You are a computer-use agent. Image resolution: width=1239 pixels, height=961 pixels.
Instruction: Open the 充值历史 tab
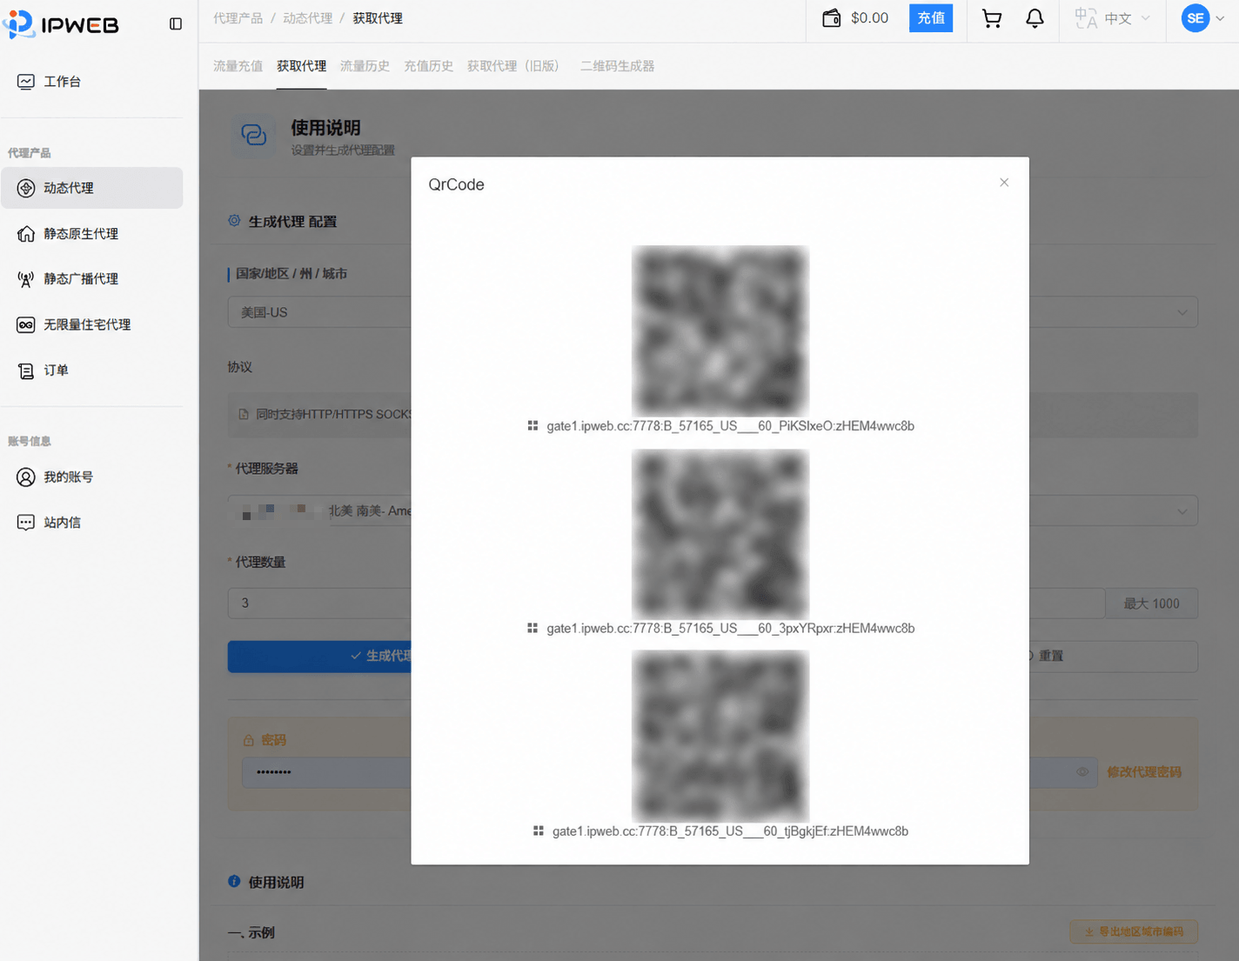pyautogui.click(x=428, y=66)
